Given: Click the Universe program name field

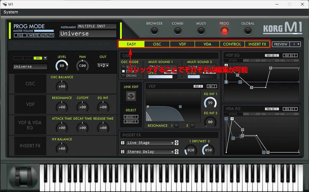Looking at the screenshot, I should pos(87,33).
